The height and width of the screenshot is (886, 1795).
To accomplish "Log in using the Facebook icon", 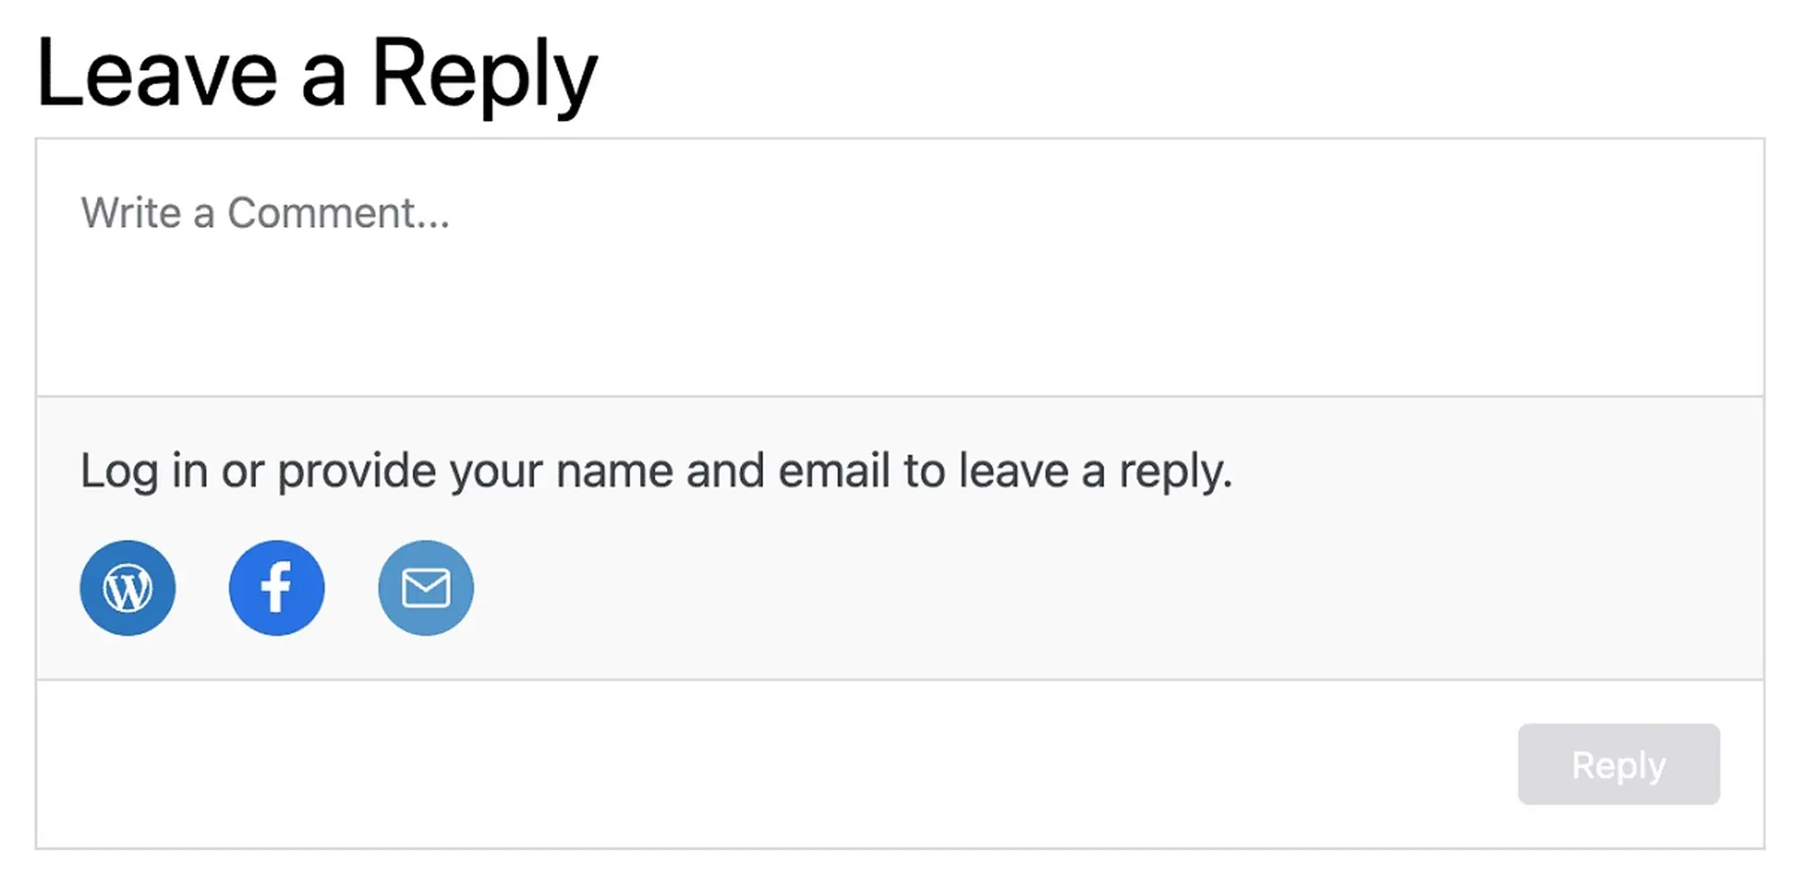I will point(276,588).
